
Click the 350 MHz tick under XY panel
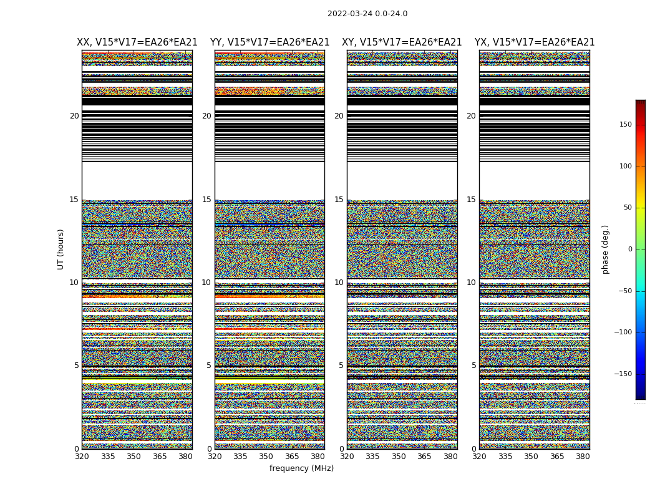399,457
